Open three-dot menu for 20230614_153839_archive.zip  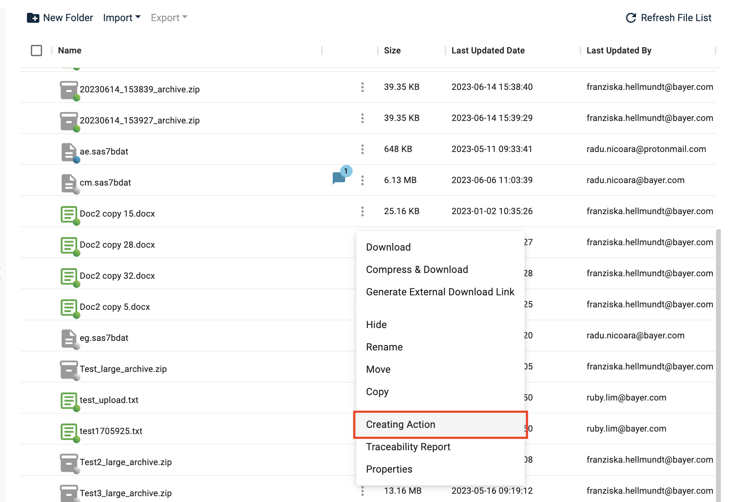click(x=363, y=87)
